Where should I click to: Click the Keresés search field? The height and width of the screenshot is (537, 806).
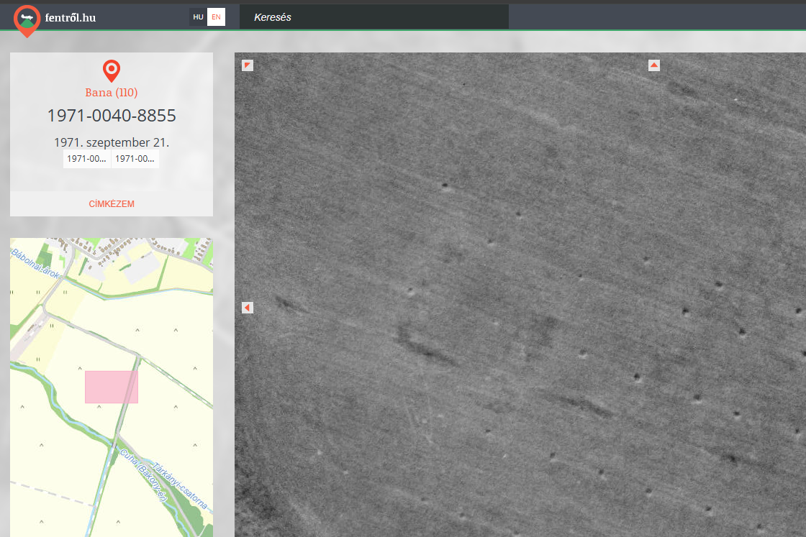(x=373, y=17)
